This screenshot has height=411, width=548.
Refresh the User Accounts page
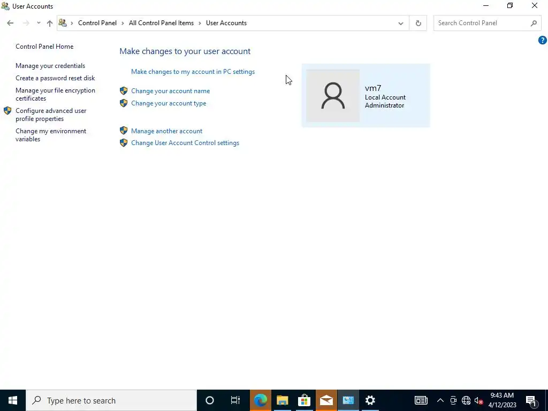click(418, 24)
